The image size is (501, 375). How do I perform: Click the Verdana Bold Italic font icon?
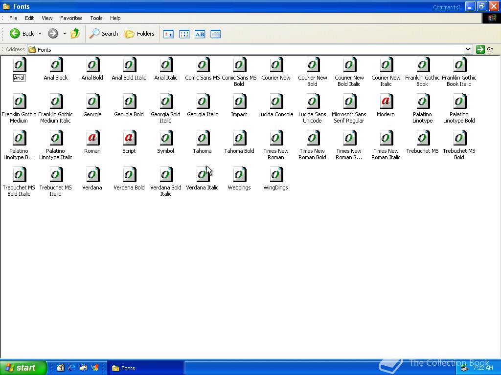pos(166,175)
